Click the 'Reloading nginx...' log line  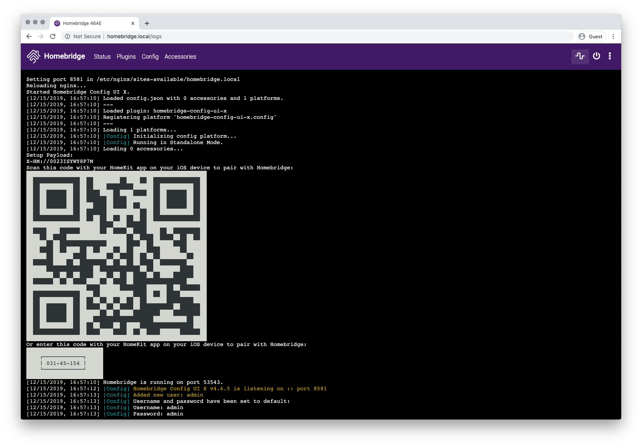56,86
